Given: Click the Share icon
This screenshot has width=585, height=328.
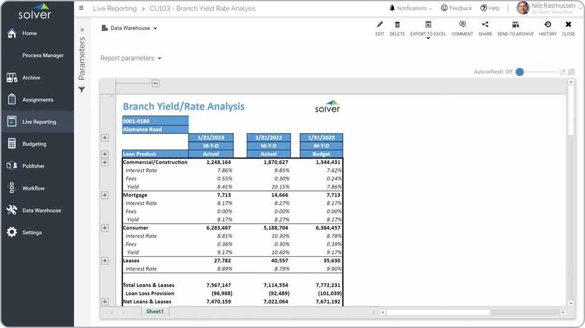Looking at the screenshot, I should click(x=485, y=25).
